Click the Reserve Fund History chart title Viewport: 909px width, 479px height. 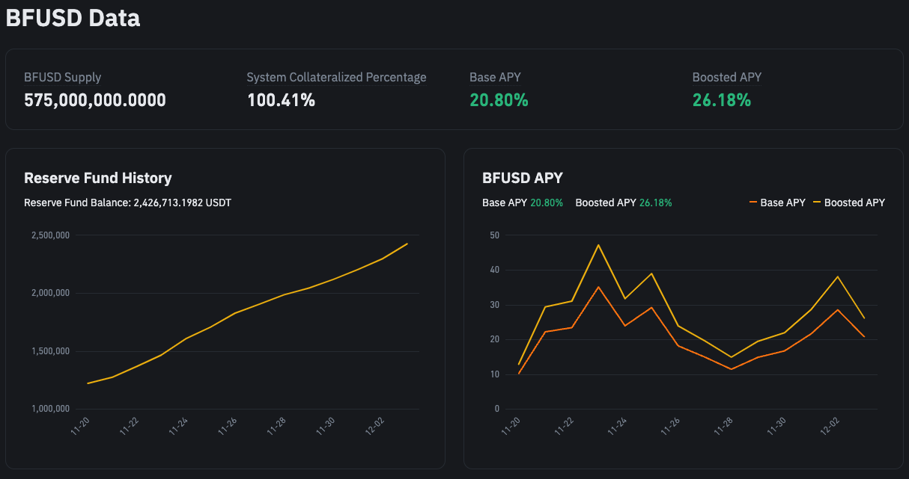click(x=97, y=178)
